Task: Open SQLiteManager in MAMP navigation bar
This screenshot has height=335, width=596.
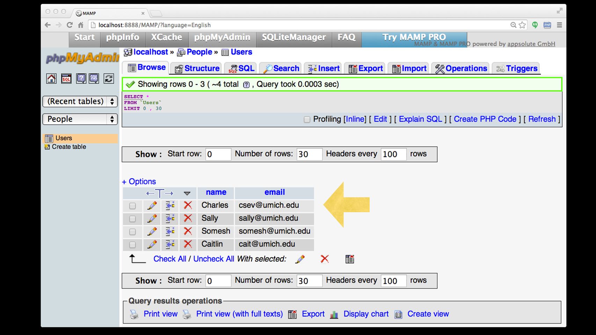Action: [294, 37]
